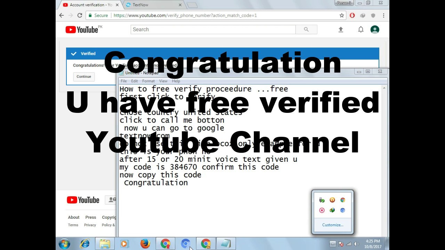Open the YouTube notifications bell

pos(361,30)
